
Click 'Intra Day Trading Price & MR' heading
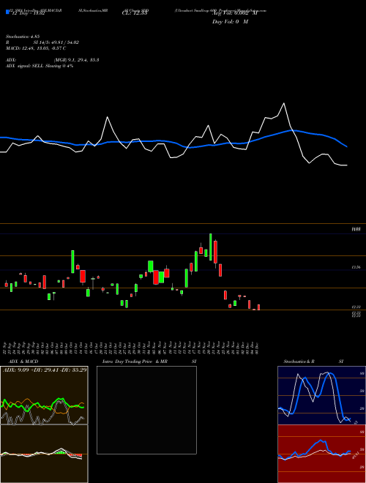[135, 362]
